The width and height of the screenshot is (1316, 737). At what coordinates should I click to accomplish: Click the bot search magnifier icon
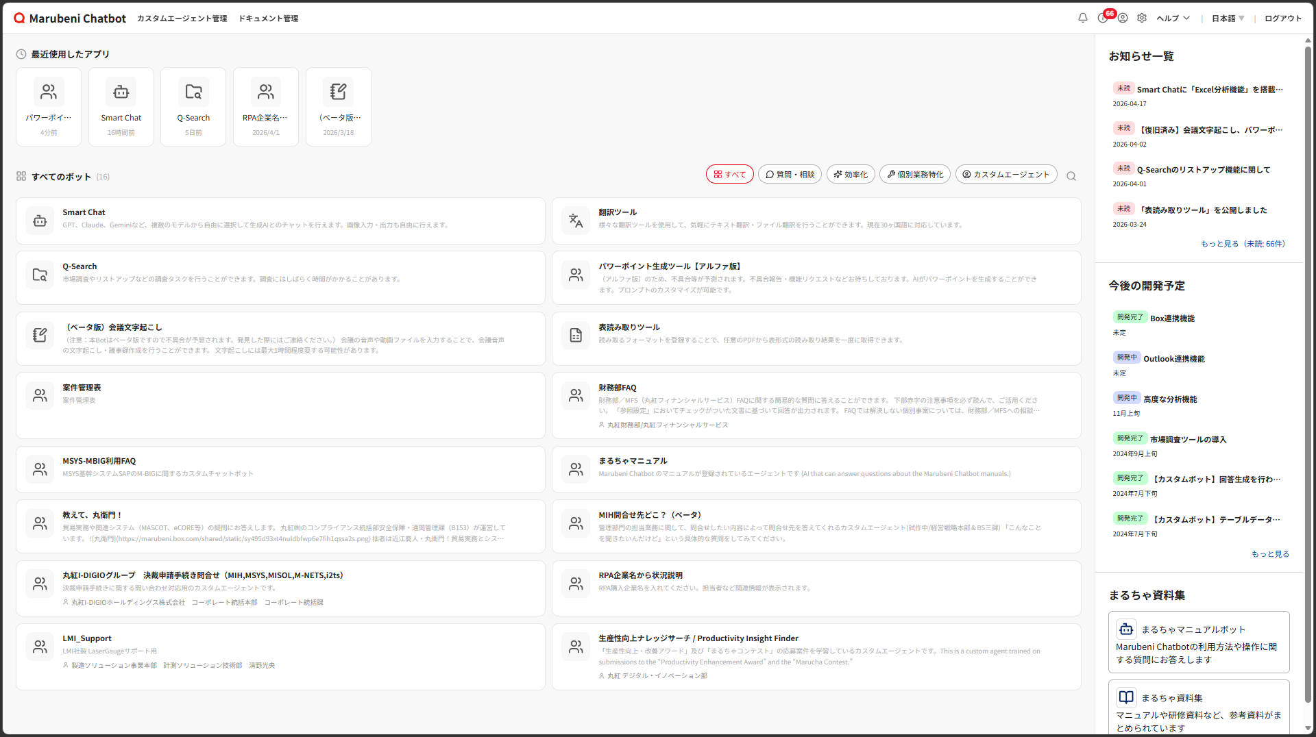(x=1071, y=176)
